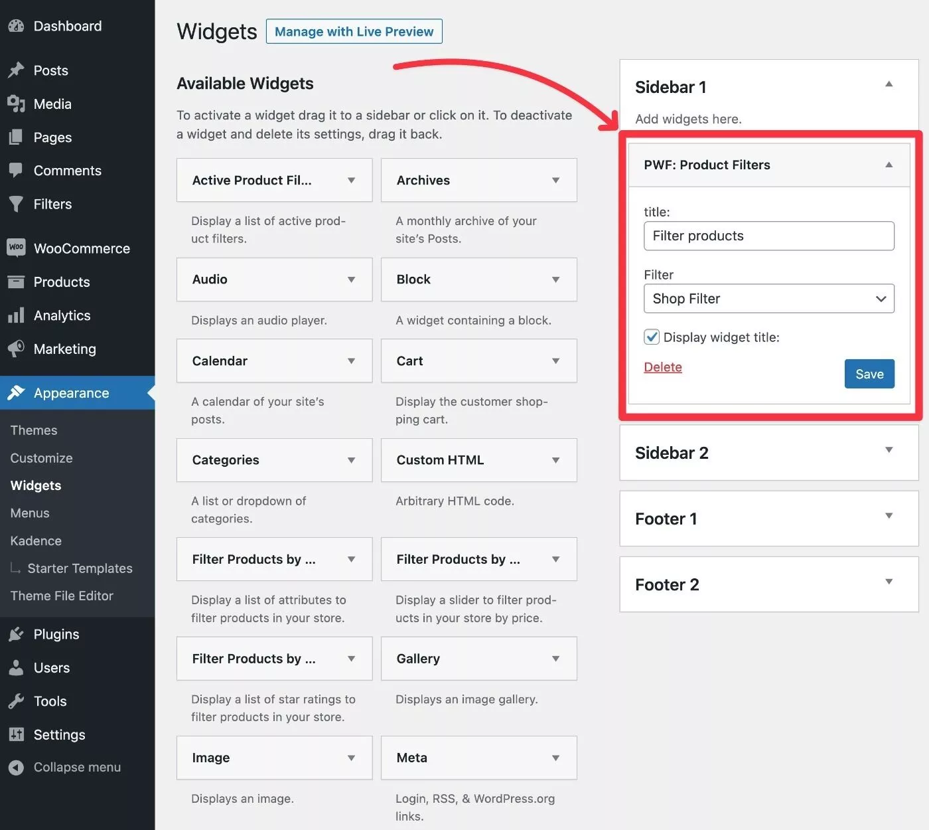The image size is (929, 830).
Task: Delete the Product Filters widget
Action: tap(663, 367)
